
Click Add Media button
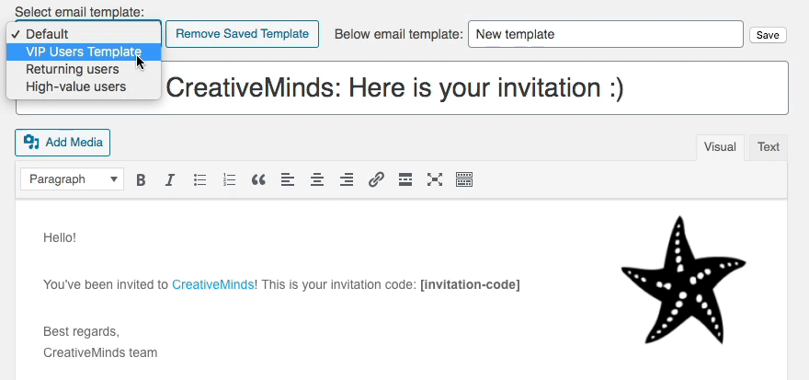coord(63,143)
